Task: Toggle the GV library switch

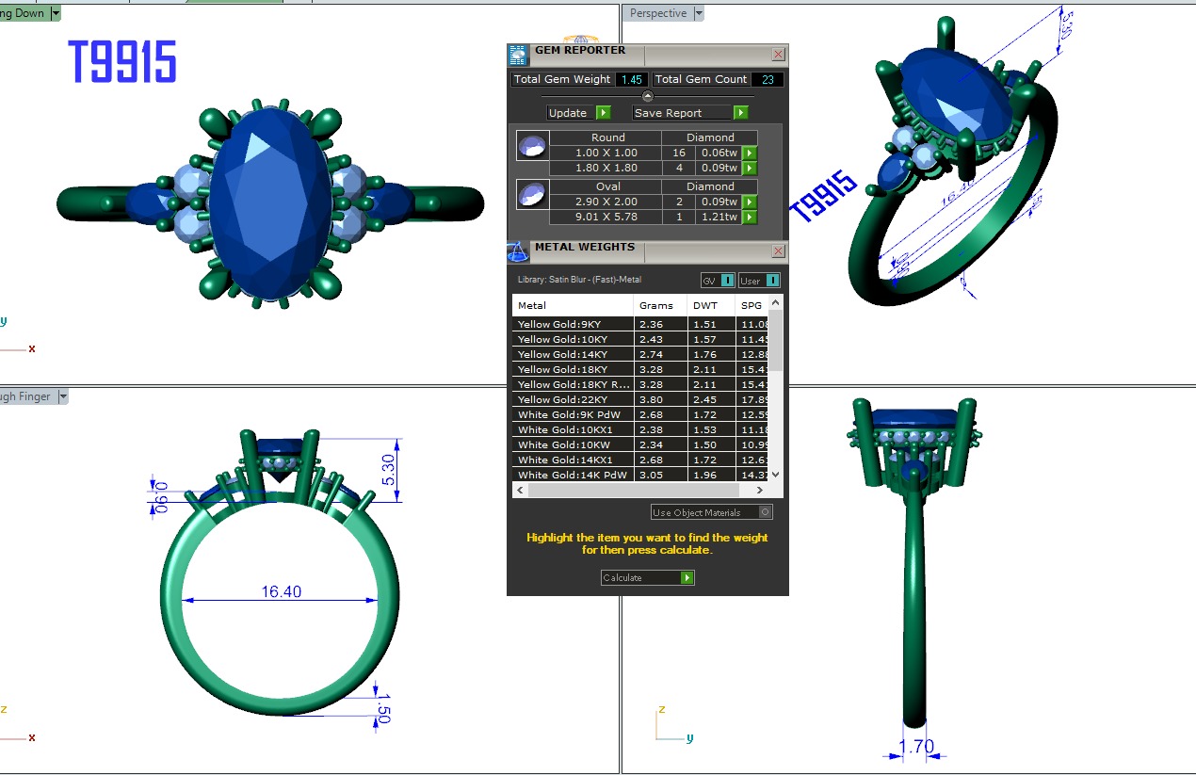Action: pos(718,281)
